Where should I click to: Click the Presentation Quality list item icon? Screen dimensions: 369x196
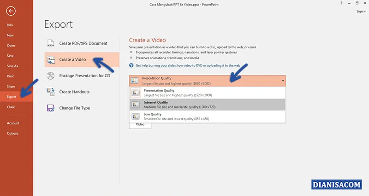(136, 93)
